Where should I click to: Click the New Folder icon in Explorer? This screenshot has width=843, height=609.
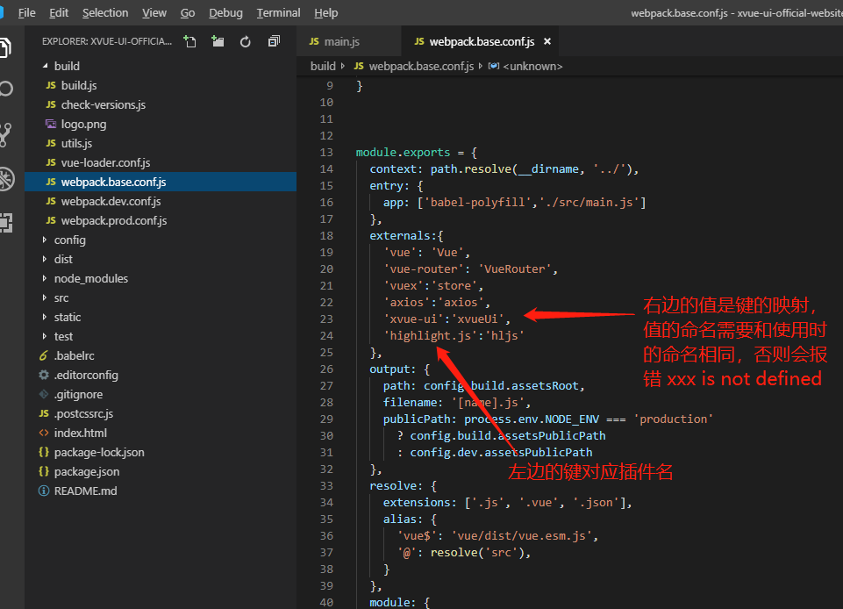218,41
